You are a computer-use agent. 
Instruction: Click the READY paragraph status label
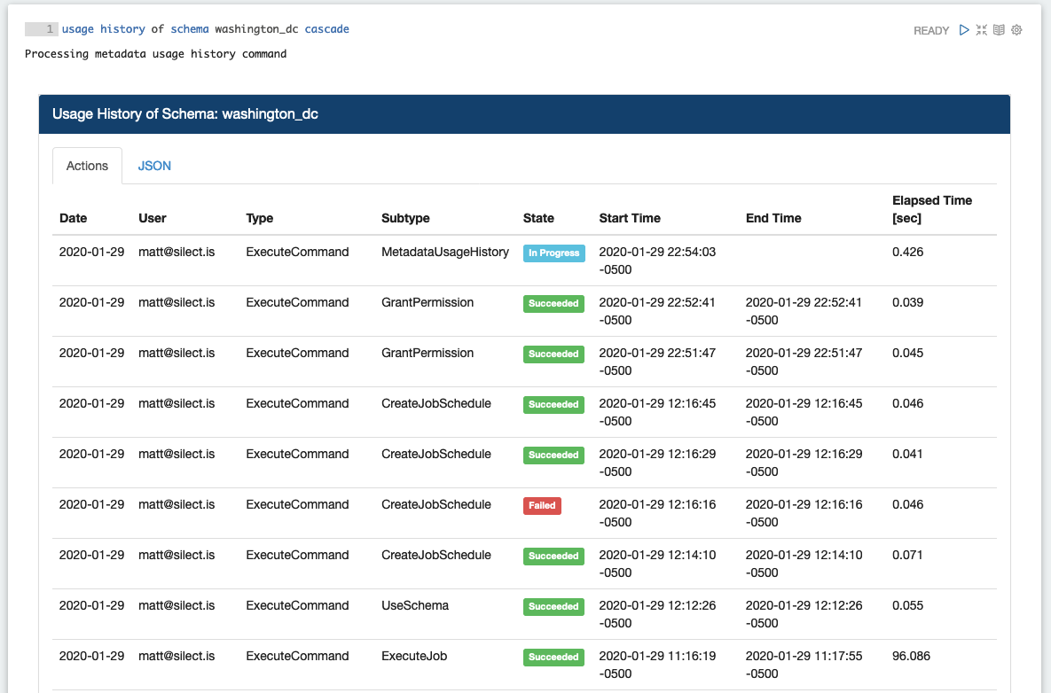931,31
